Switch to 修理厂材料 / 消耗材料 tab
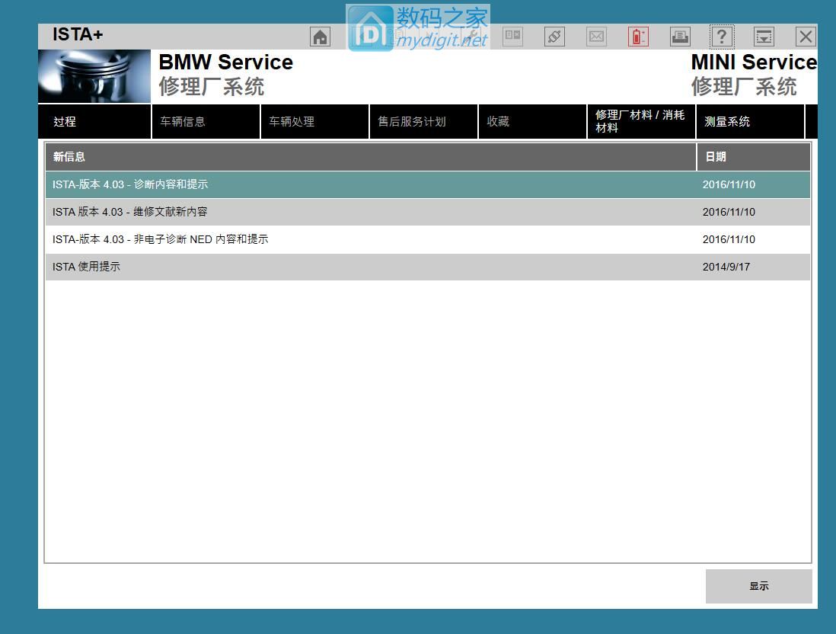 [641, 122]
